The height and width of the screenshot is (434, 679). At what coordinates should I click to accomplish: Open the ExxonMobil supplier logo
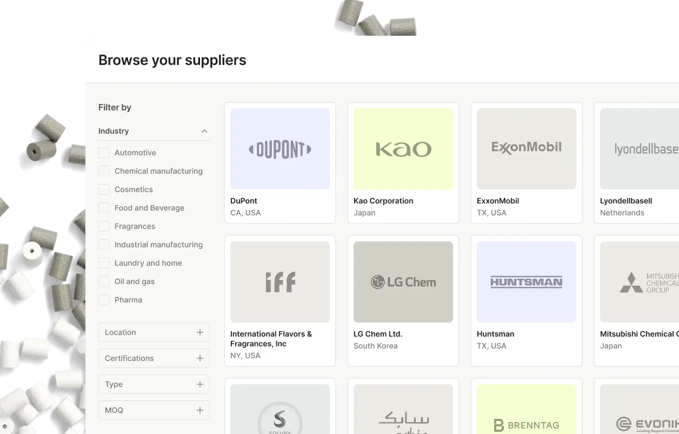coord(526,148)
